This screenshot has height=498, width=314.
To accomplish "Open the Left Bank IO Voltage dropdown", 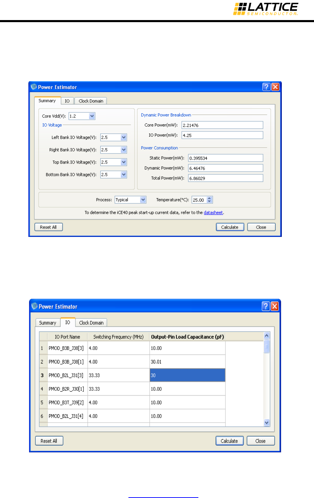I will (124, 137).
